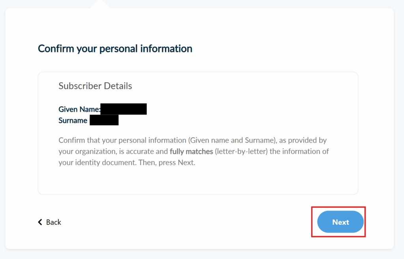This screenshot has height=259, width=404.
Task: Click the 'Given Name:' label
Action: coord(79,109)
